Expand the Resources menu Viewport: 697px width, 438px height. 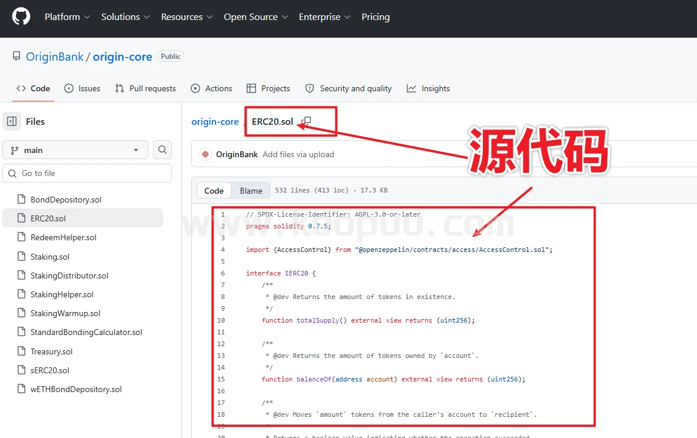[187, 17]
